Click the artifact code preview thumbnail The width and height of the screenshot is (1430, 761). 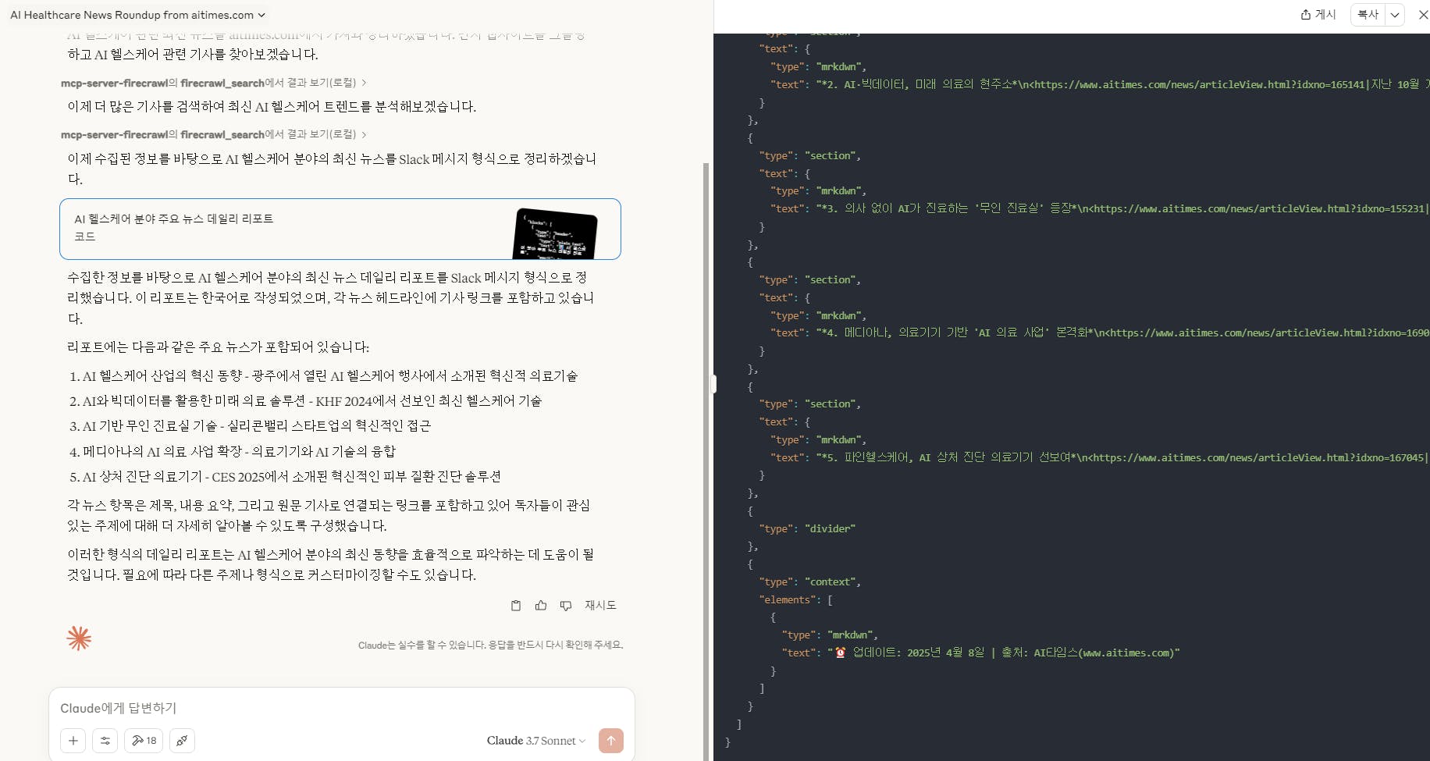[555, 233]
